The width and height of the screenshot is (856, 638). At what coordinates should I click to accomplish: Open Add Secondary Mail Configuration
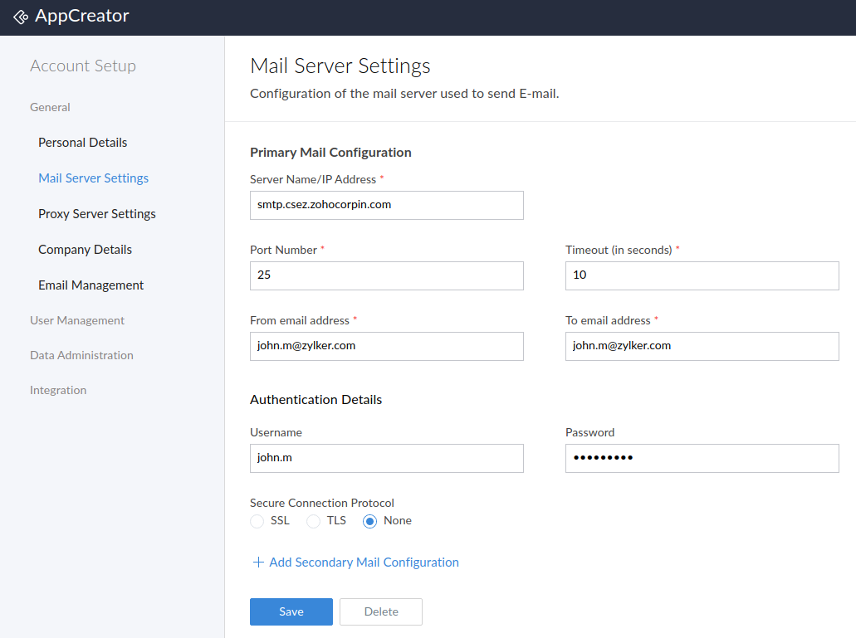pyautogui.click(x=364, y=562)
